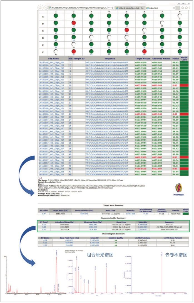
Task: Click the red result code for vial 10
Action: click(x=184, y=85)
